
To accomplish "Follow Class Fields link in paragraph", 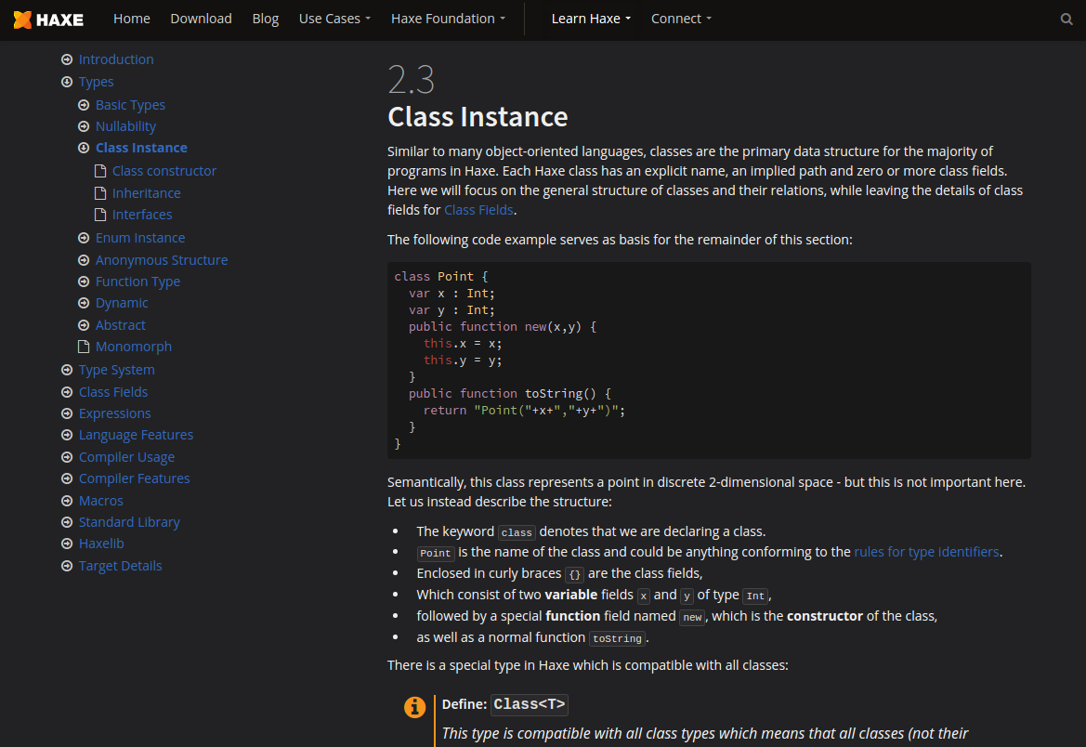I will point(478,210).
